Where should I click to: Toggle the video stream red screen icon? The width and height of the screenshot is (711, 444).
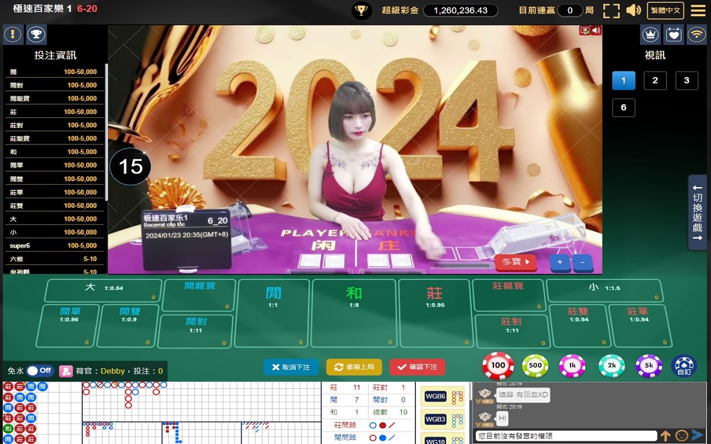tap(585, 30)
